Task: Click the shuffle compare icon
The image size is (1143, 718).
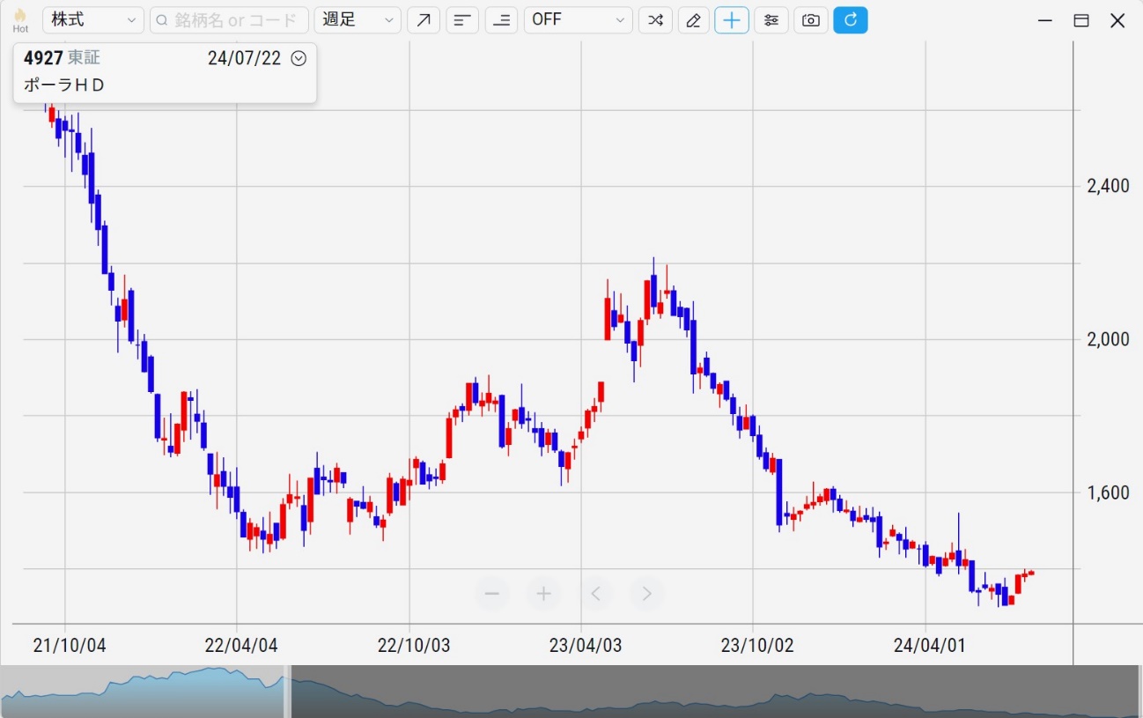Action: point(655,20)
